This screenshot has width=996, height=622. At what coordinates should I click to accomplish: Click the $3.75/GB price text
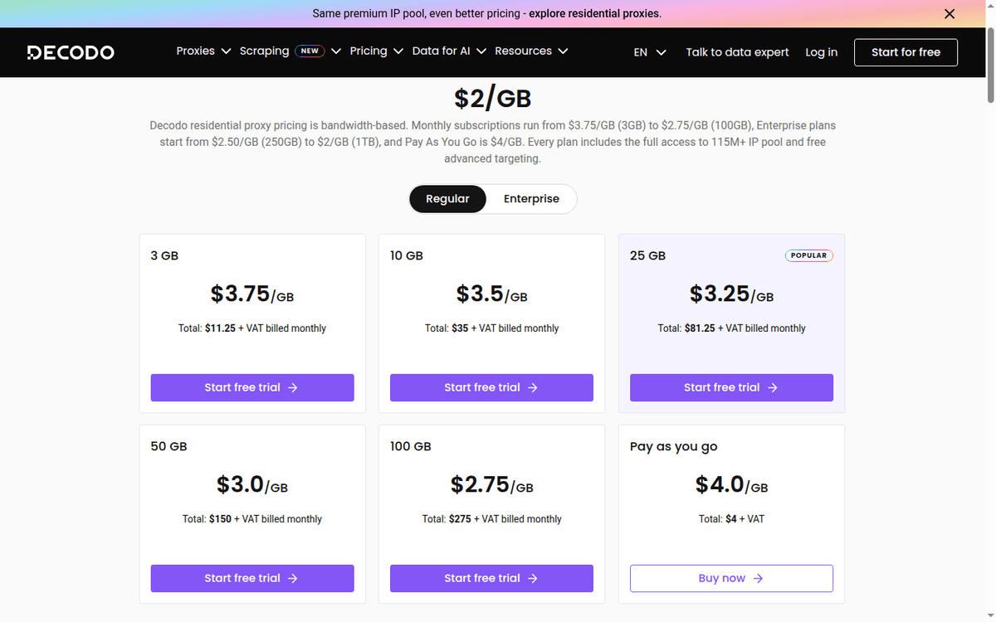click(252, 294)
